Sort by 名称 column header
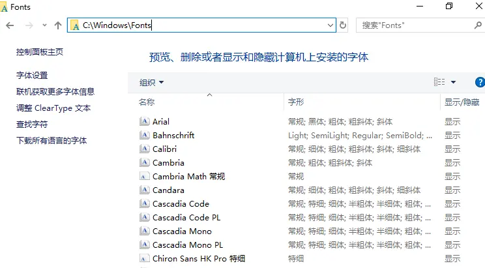485x268 pixels. coord(147,102)
